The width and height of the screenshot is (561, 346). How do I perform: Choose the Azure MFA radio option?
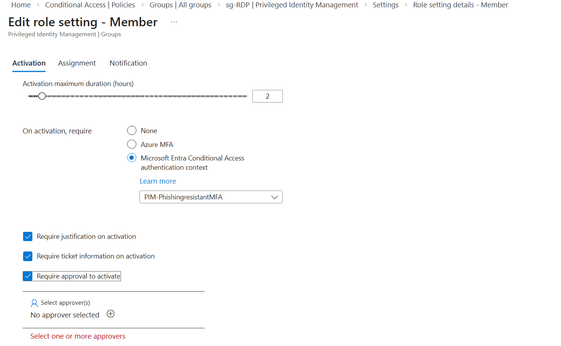click(132, 144)
